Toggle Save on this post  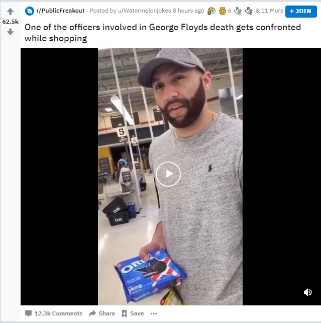point(133,313)
